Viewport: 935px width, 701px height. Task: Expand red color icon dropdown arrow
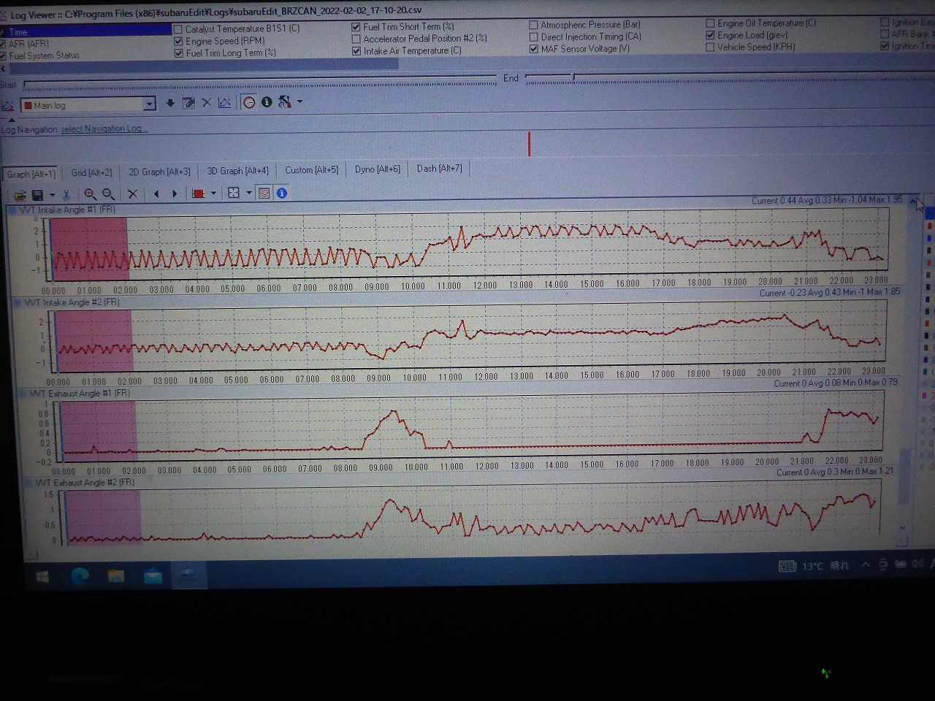[x=213, y=194]
